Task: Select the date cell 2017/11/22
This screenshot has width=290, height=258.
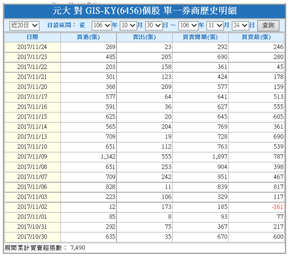Action: (33, 67)
